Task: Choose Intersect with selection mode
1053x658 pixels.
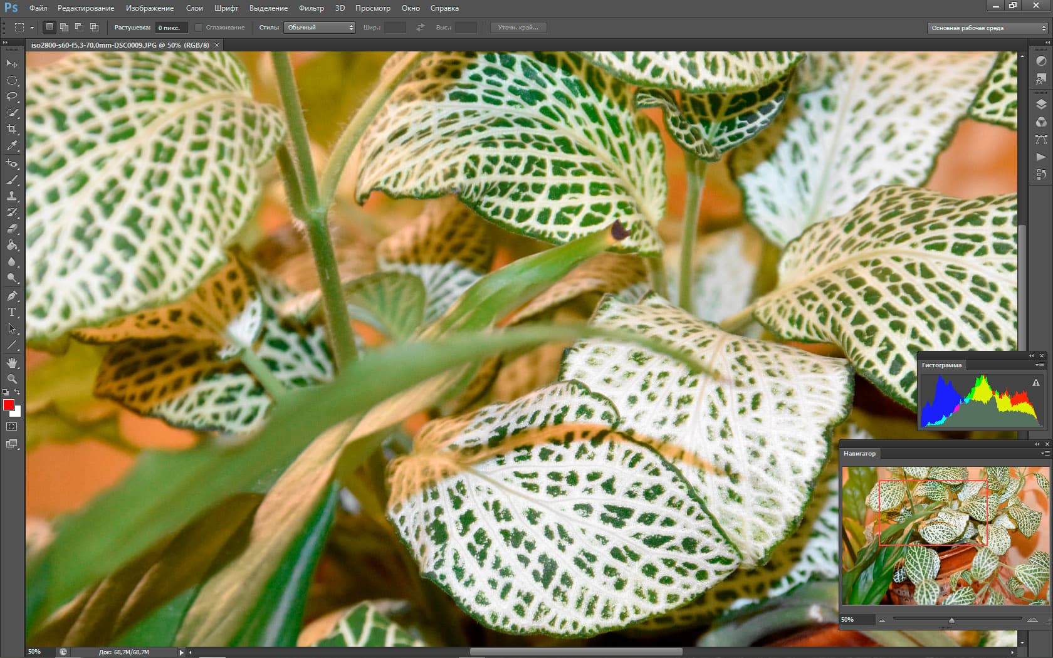Action: point(94,27)
